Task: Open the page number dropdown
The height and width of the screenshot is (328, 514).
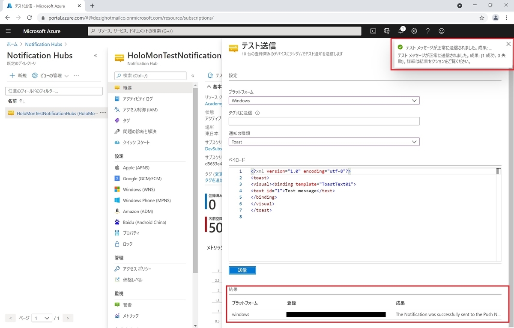Action: click(42, 318)
